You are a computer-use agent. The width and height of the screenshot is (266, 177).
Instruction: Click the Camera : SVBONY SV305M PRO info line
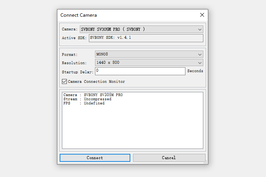93,95
